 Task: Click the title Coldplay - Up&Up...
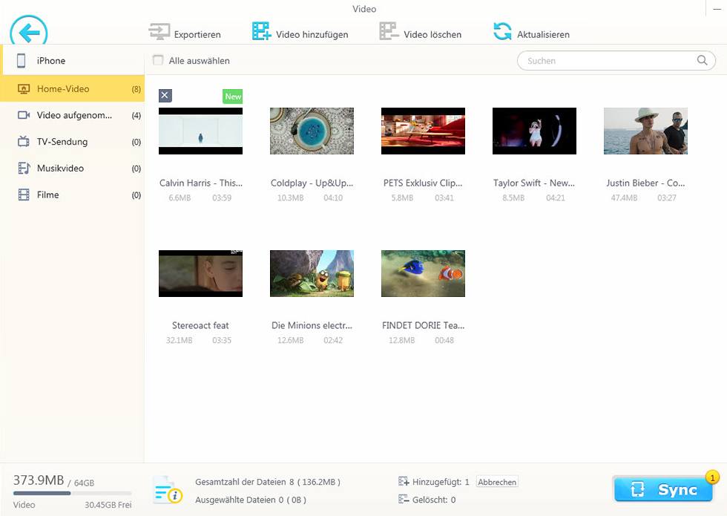(x=312, y=183)
